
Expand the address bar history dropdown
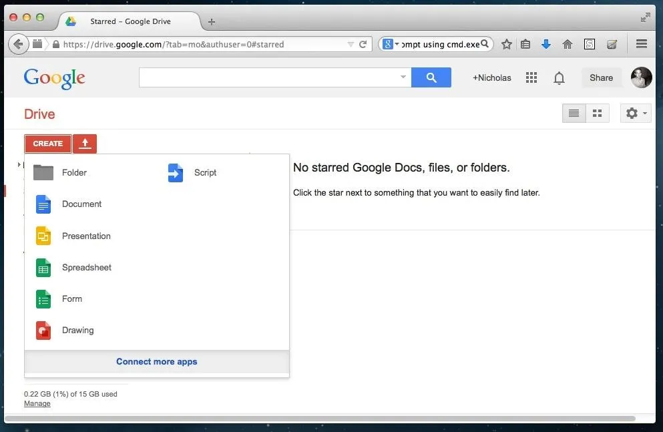pyautogui.click(x=351, y=44)
